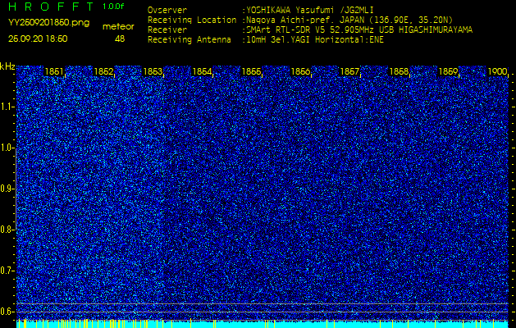Screen dimensions: 516x328
Task: Select the 1.1 frequency axis label
Action: click(x=7, y=107)
